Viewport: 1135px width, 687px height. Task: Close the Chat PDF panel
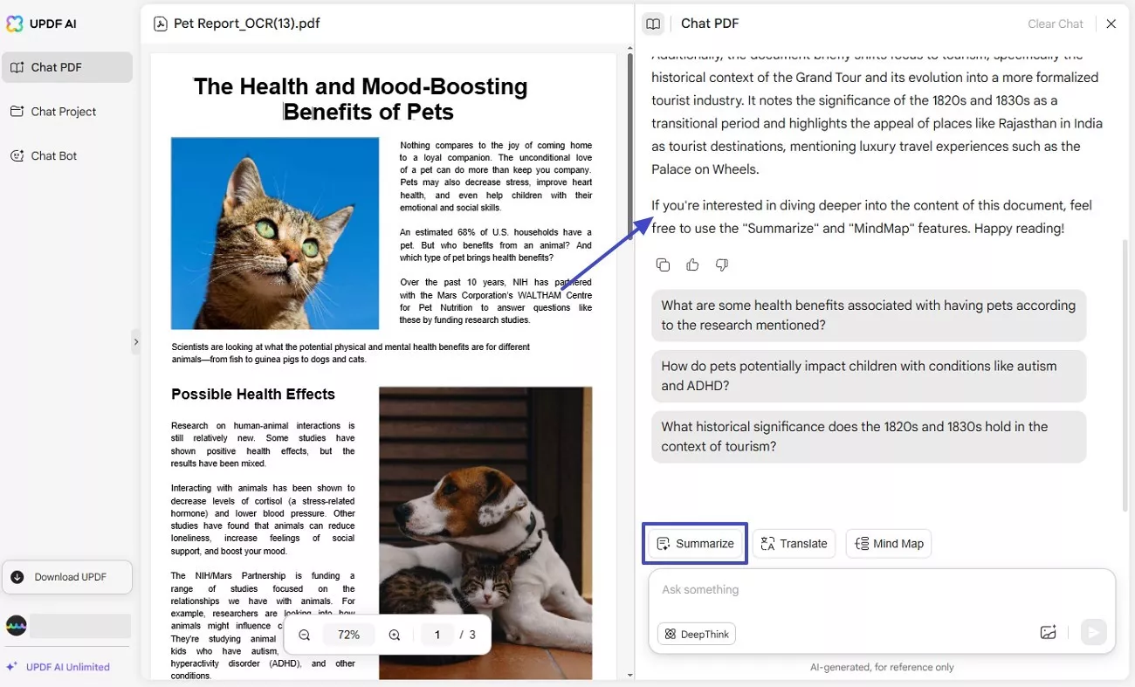[x=1111, y=24]
